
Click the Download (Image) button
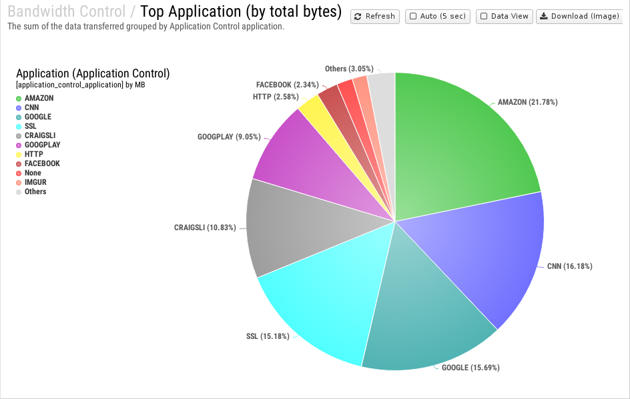(579, 17)
